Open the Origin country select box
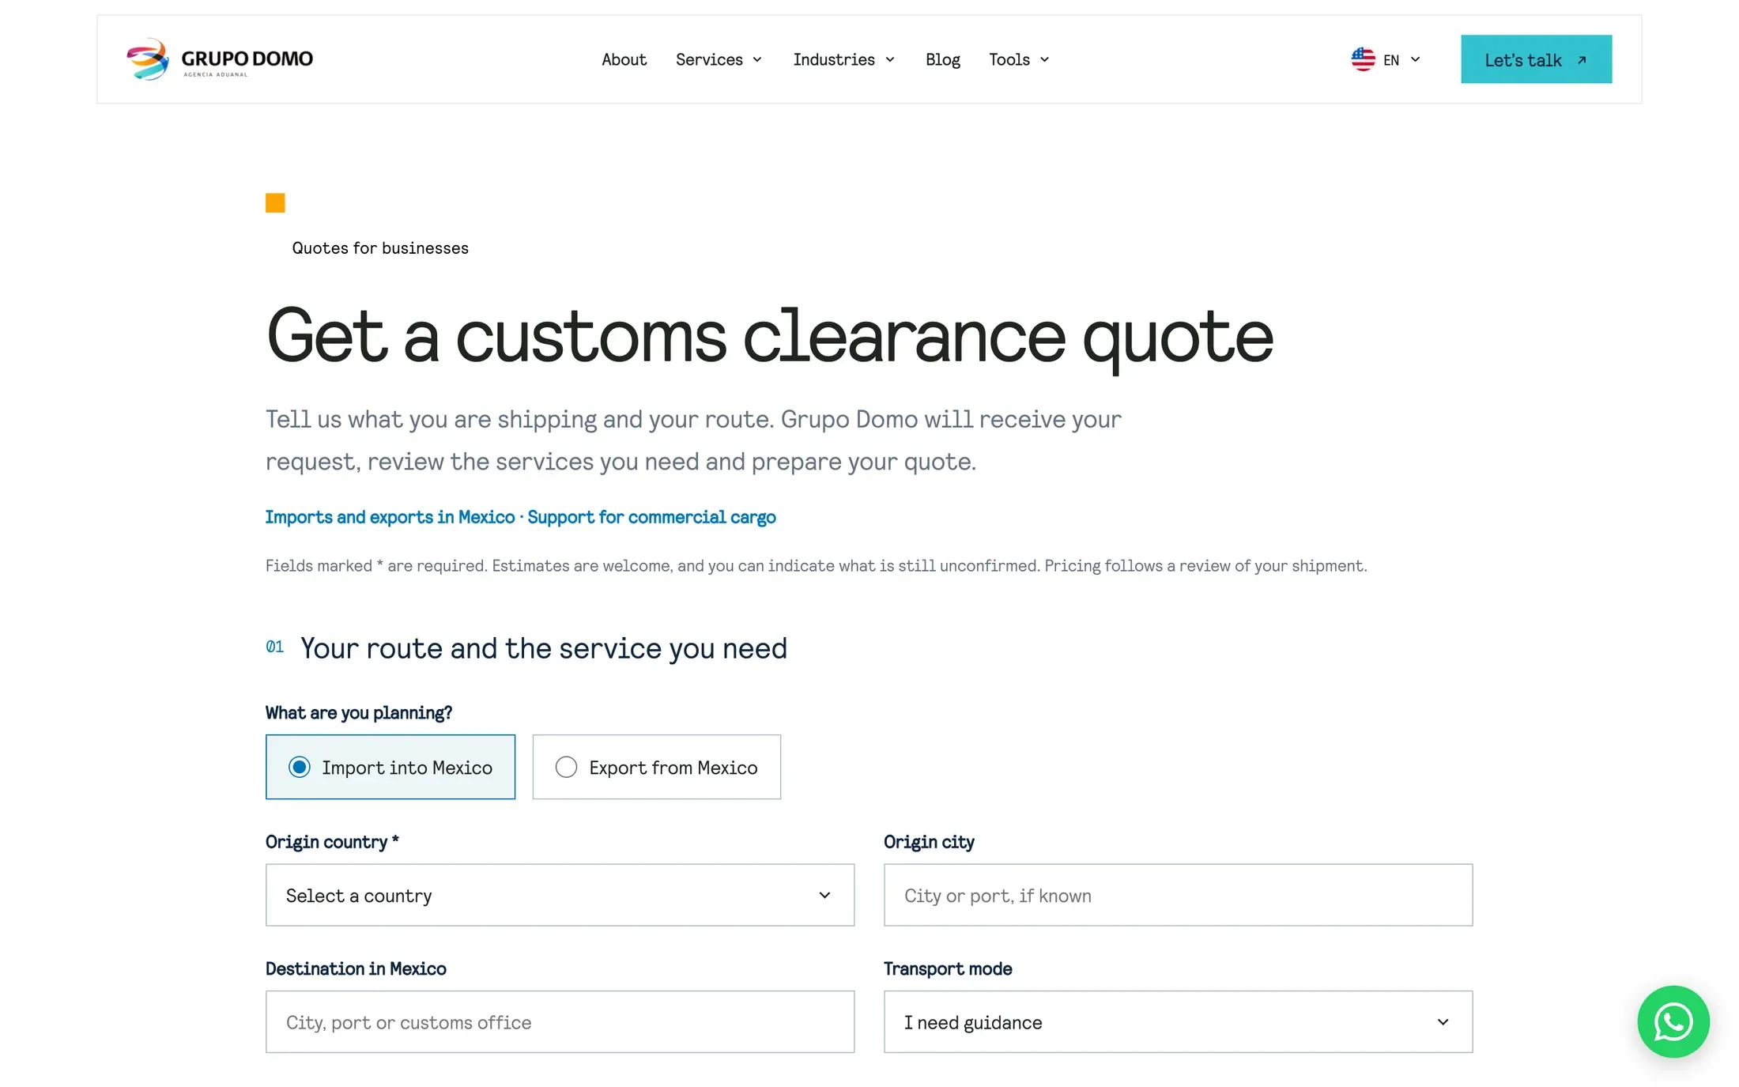 [x=560, y=895]
